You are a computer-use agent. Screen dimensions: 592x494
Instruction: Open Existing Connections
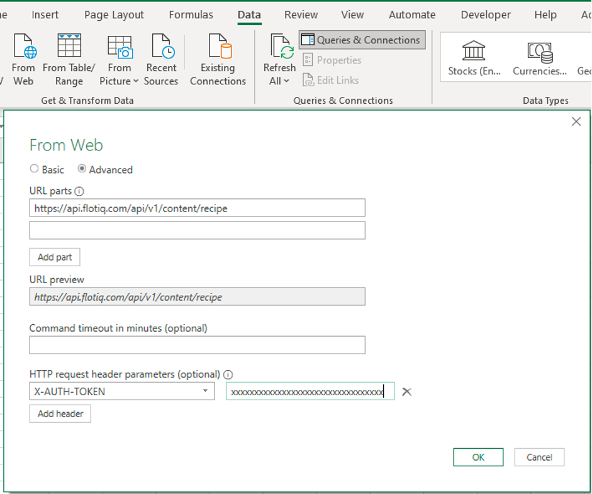[218, 60]
